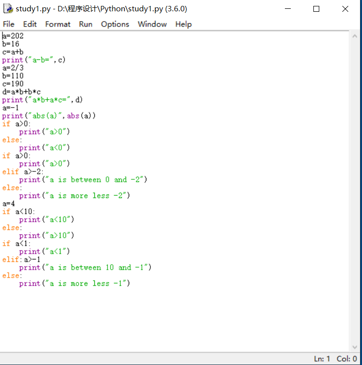Viewport: 362px width, 365px height.
Task: Click the line c=190
Action: 13,84
